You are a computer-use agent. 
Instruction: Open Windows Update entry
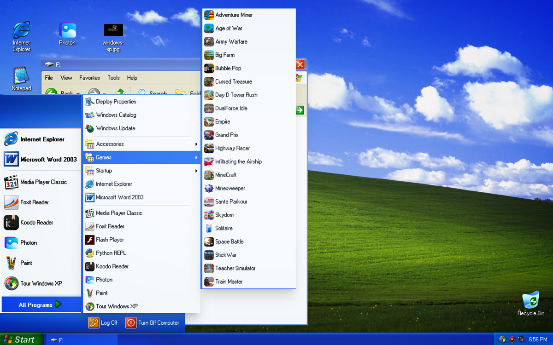point(141,128)
